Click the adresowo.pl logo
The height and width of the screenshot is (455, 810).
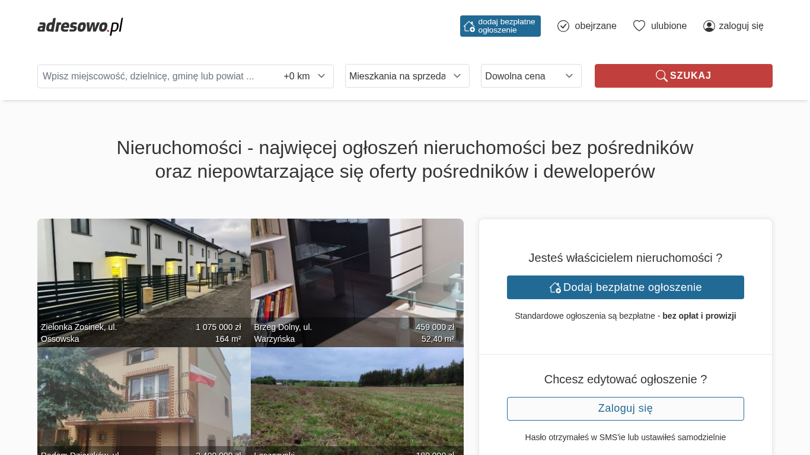point(80,26)
